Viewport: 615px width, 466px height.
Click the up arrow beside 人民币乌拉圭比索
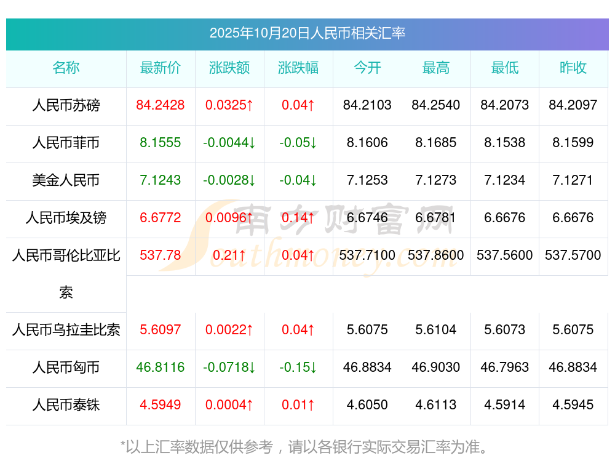[x=248, y=330]
